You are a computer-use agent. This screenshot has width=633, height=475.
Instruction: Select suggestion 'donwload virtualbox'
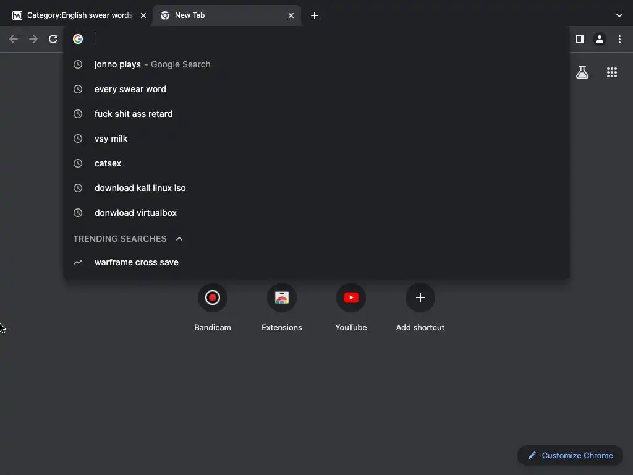pos(316,213)
